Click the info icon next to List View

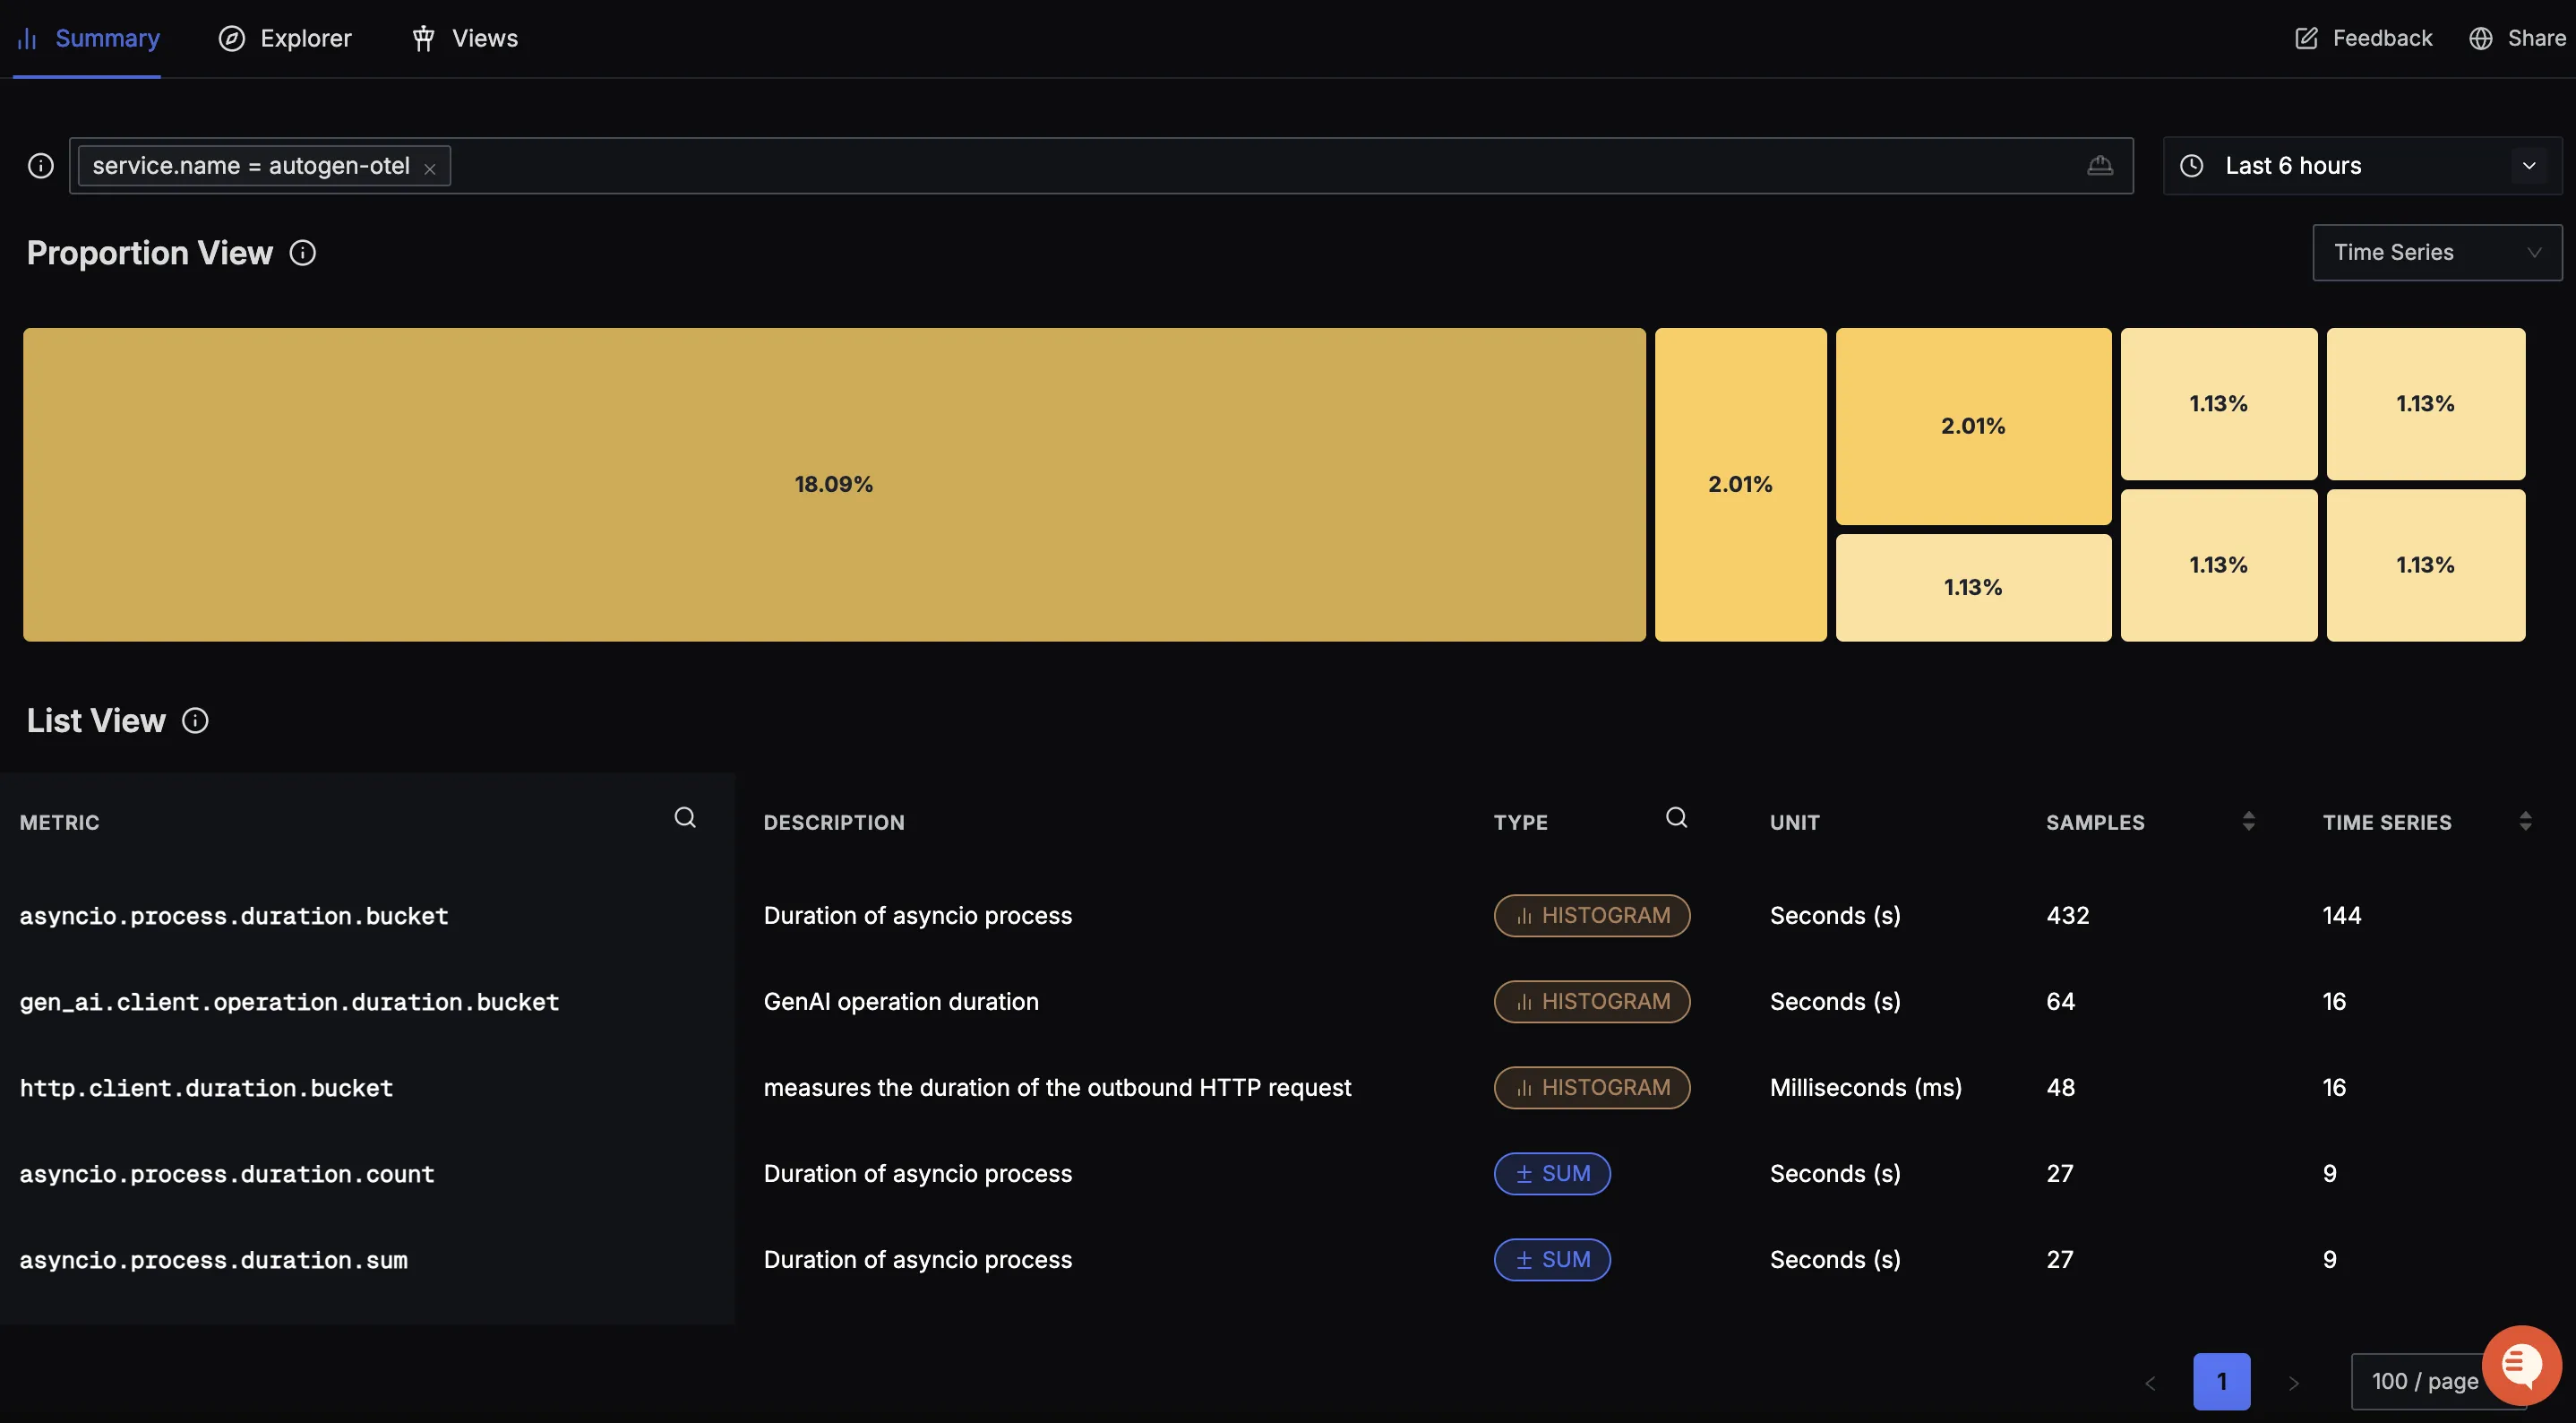pos(194,720)
